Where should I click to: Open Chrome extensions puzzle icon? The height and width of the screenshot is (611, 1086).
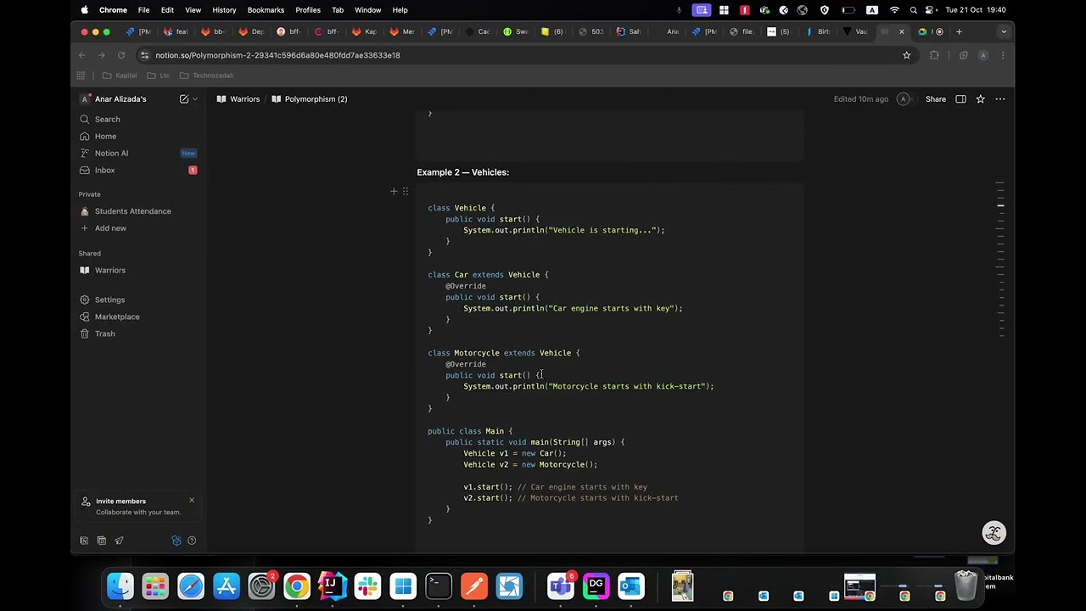[x=934, y=55]
